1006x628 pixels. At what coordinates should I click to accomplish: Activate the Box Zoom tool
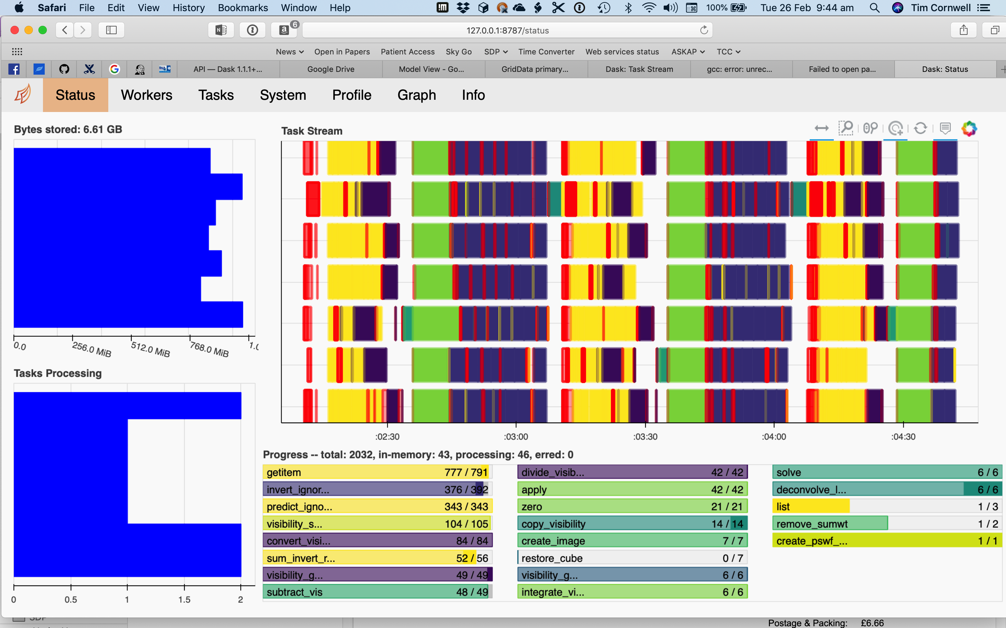(x=846, y=128)
